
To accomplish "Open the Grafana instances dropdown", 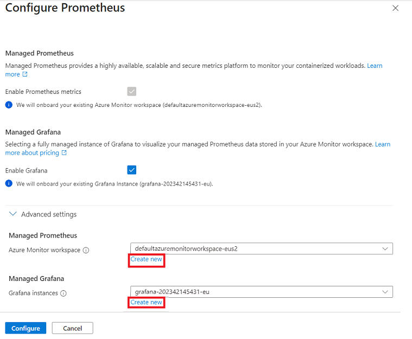I will point(262,292).
